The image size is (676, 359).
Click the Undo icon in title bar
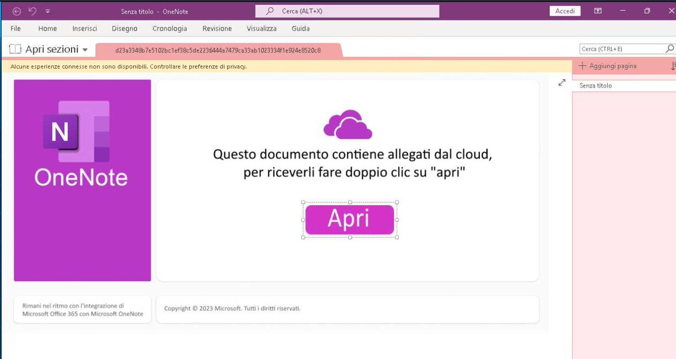(x=32, y=11)
